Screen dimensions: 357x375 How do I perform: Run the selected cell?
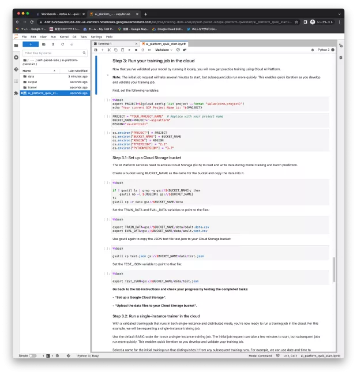(129, 50)
